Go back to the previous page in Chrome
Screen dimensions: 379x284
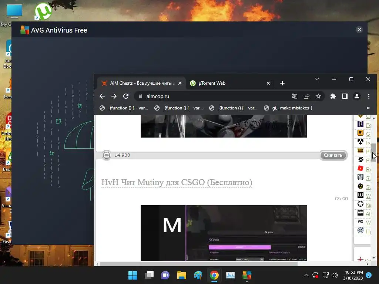tap(102, 97)
